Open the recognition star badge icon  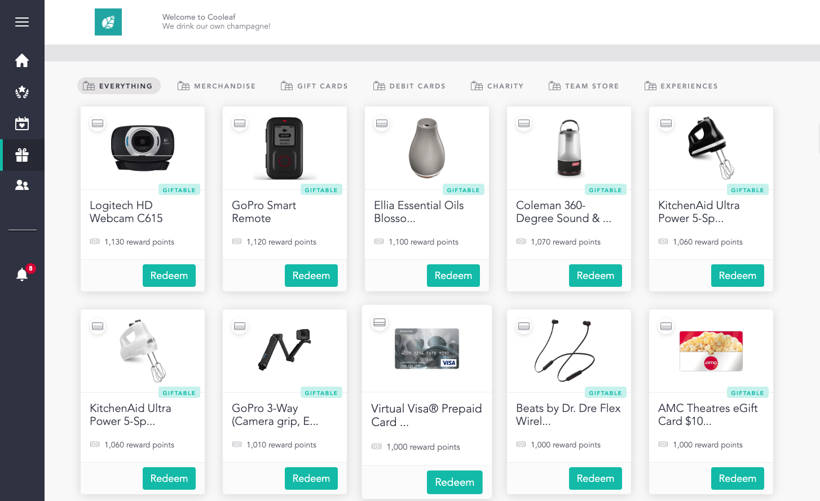click(x=22, y=92)
